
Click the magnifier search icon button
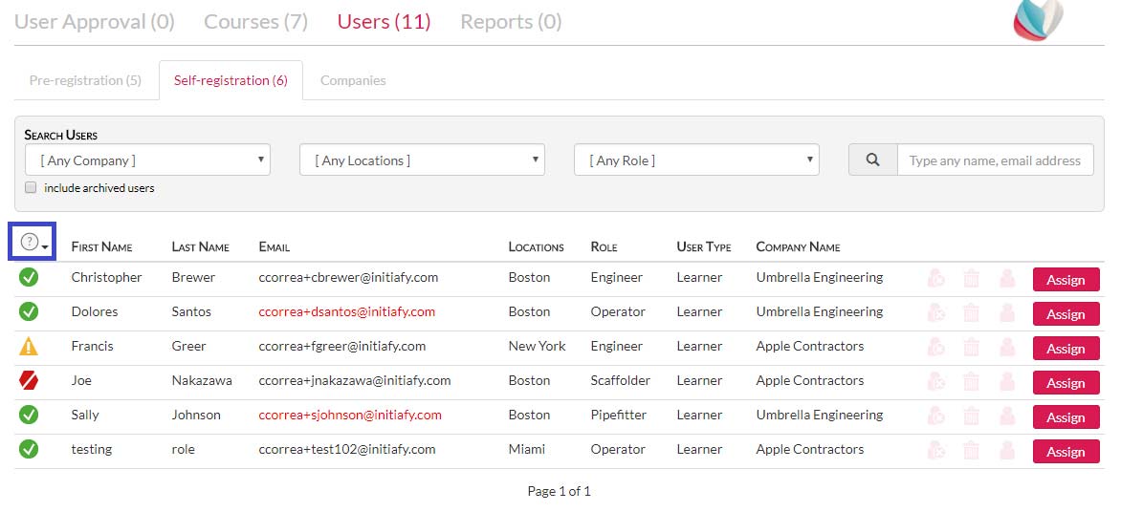(873, 160)
